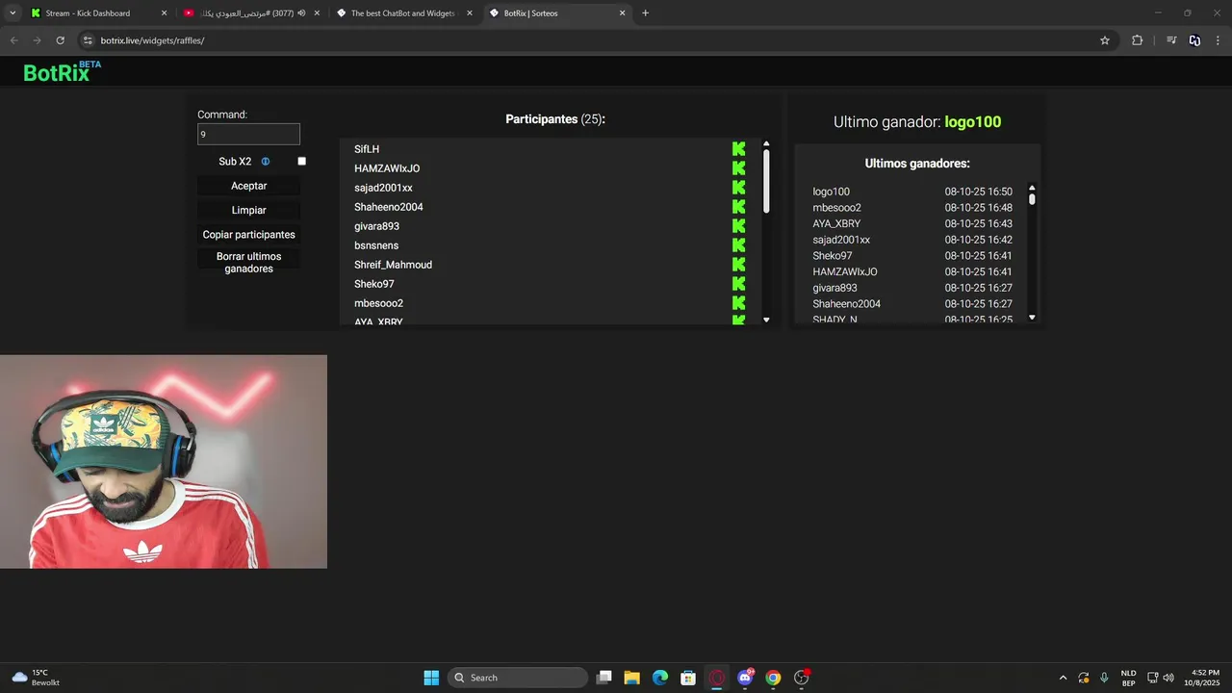The image size is (1232, 693).
Task: Click the Kick icon next to bsnsnens
Action: tap(738, 245)
